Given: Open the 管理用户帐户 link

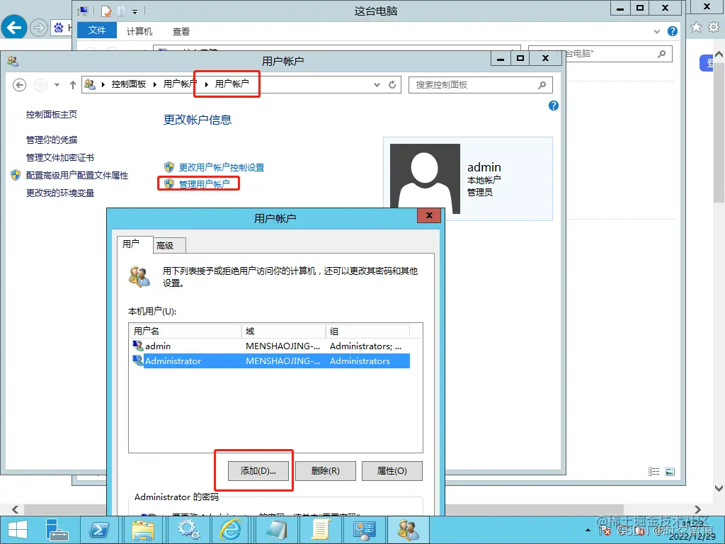Looking at the screenshot, I should pos(205,184).
